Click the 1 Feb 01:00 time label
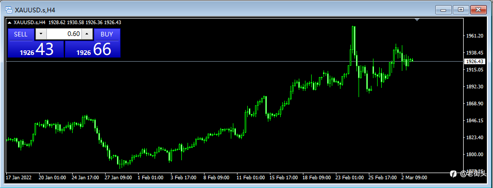Viewport: 493px width, 188px height. pos(151,178)
